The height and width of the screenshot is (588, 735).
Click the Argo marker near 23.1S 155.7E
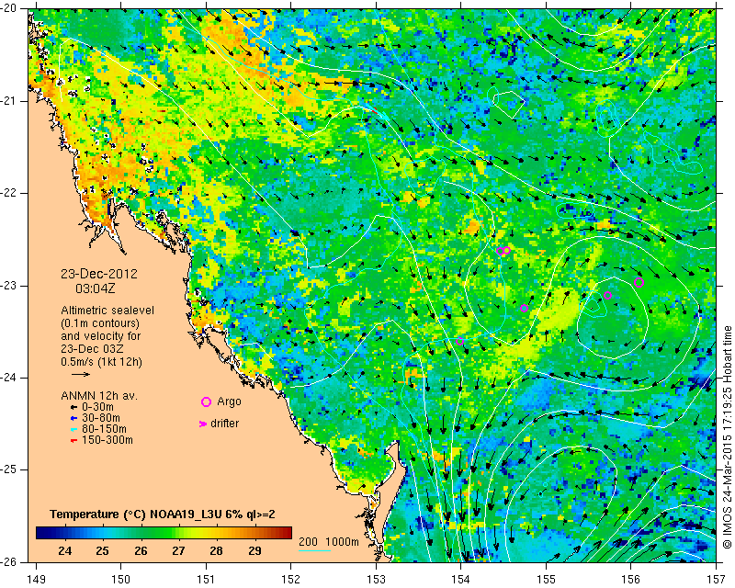click(608, 296)
